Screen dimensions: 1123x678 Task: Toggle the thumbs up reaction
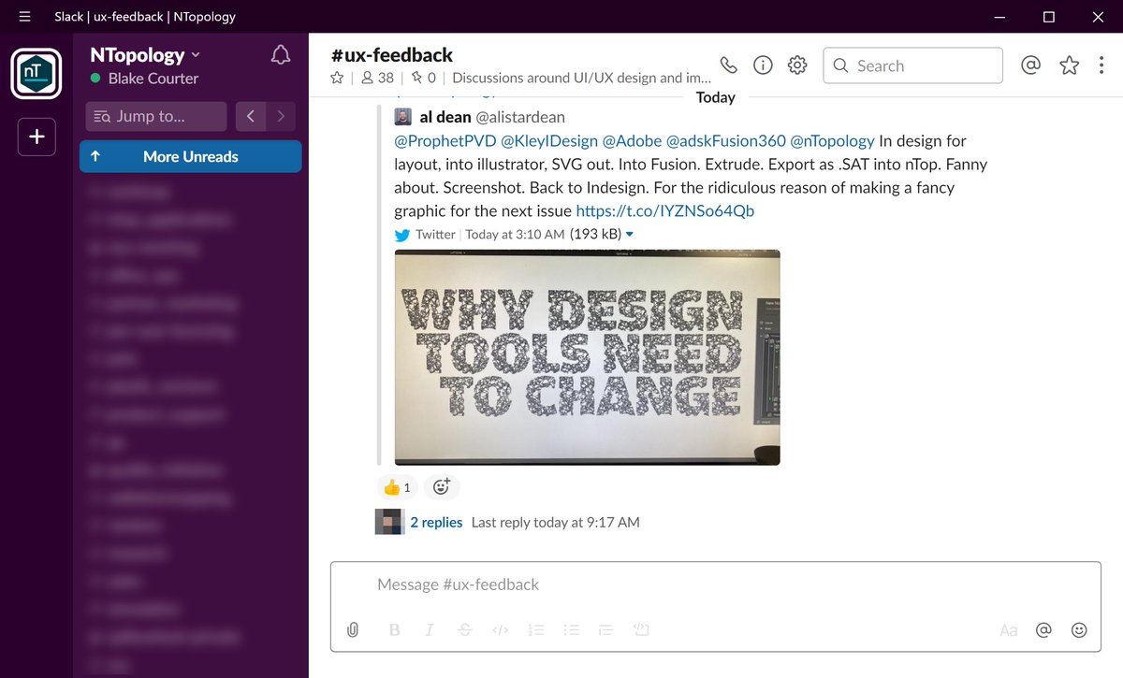pyautogui.click(x=397, y=487)
